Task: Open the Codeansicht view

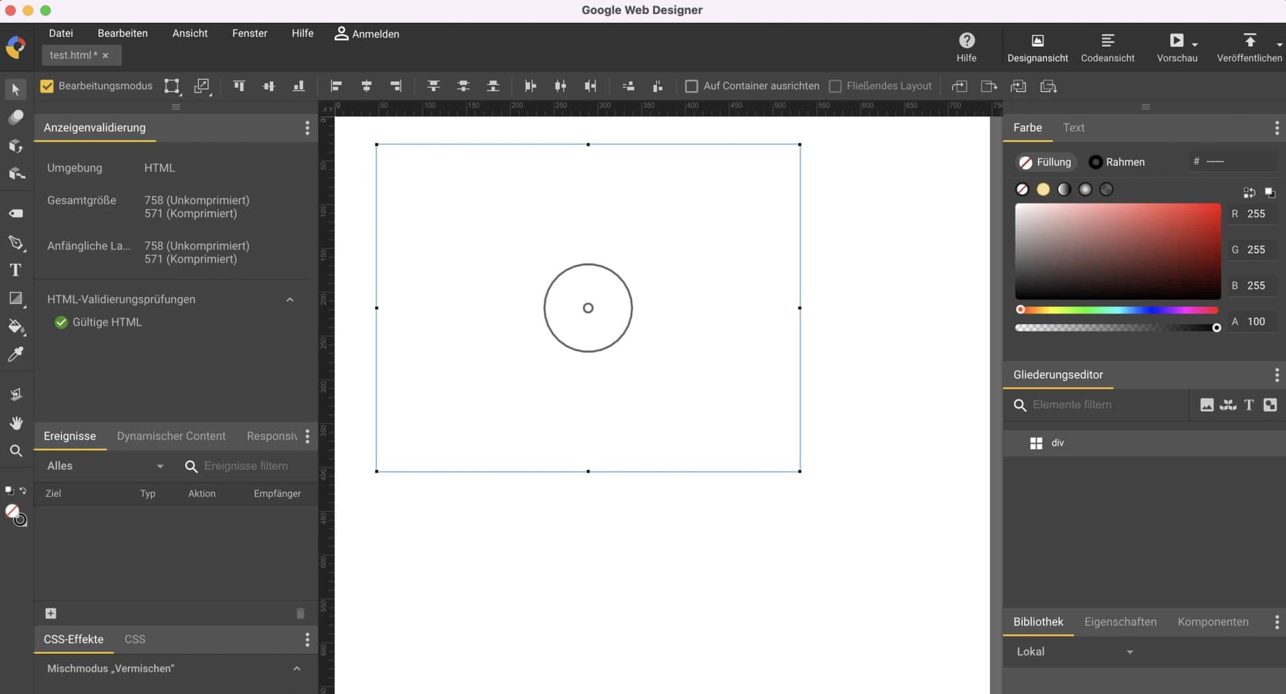Action: coord(1107,47)
